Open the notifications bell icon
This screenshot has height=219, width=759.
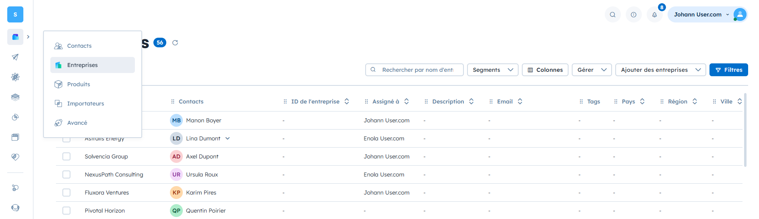click(654, 15)
